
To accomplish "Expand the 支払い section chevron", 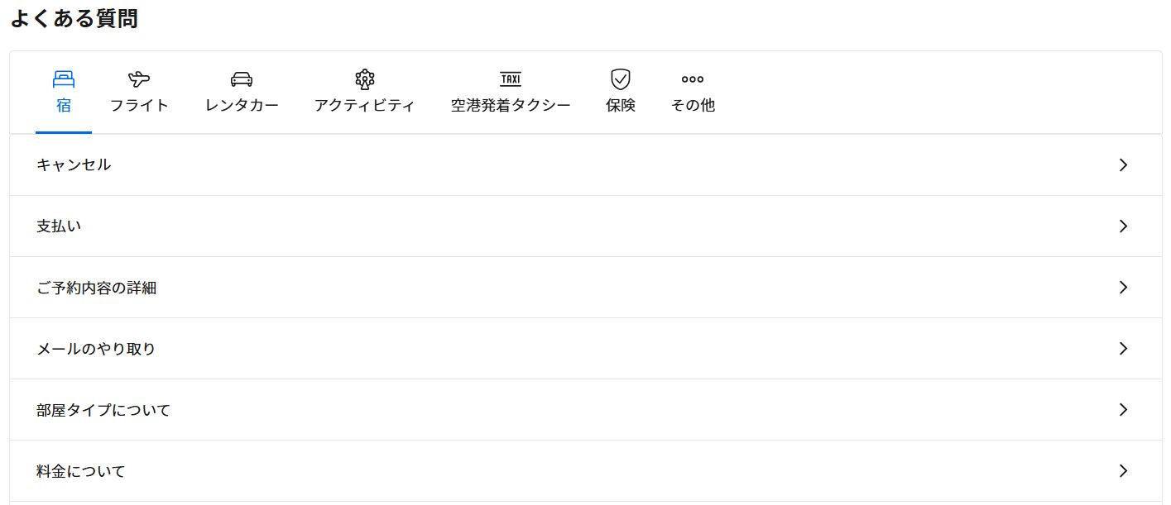I will click(1123, 226).
